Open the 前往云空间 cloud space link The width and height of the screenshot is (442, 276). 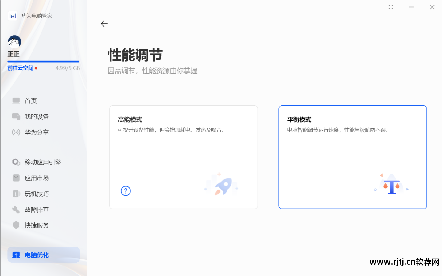point(20,68)
